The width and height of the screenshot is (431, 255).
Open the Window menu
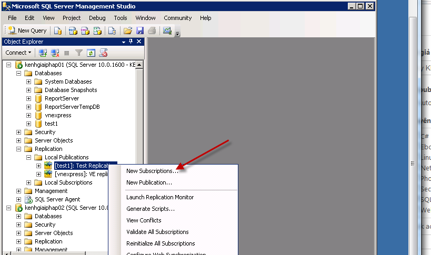click(145, 18)
